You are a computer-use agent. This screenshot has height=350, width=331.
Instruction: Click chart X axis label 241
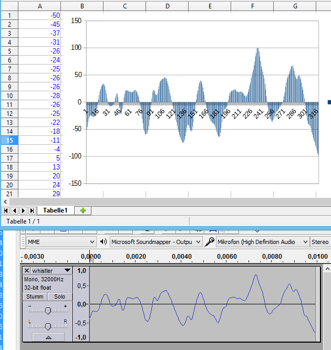coord(259,114)
